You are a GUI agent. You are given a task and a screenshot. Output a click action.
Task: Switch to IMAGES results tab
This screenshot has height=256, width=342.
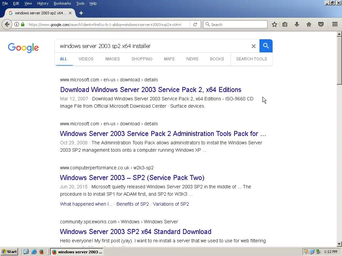(112, 59)
